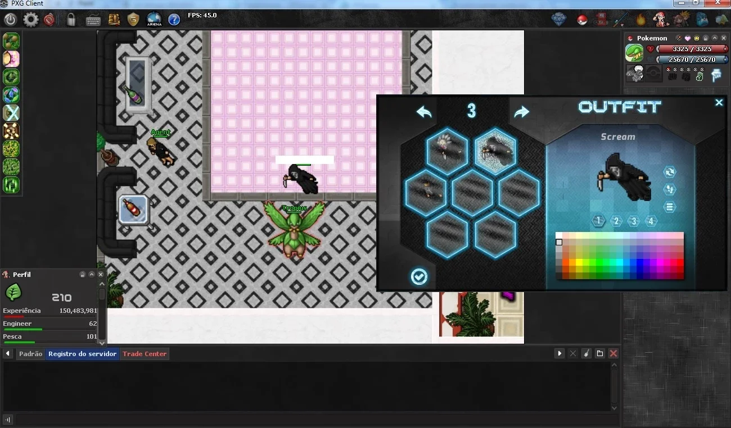
Task: Click the red close chat tab button
Action: tap(613, 353)
